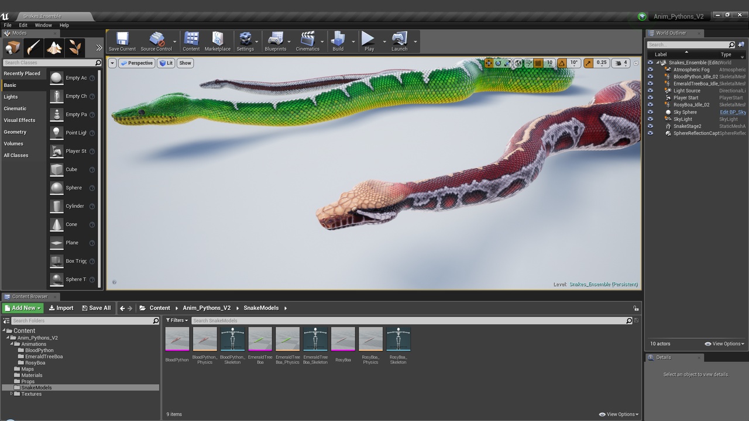Open Build options dropdown arrow

point(353,42)
